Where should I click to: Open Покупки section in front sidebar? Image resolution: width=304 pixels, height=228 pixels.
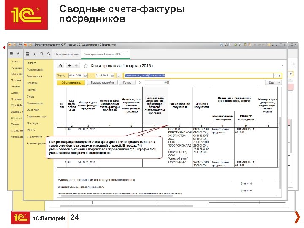(32, 90)
